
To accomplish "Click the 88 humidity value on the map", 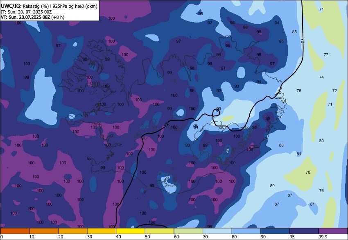I will point(281,145).
